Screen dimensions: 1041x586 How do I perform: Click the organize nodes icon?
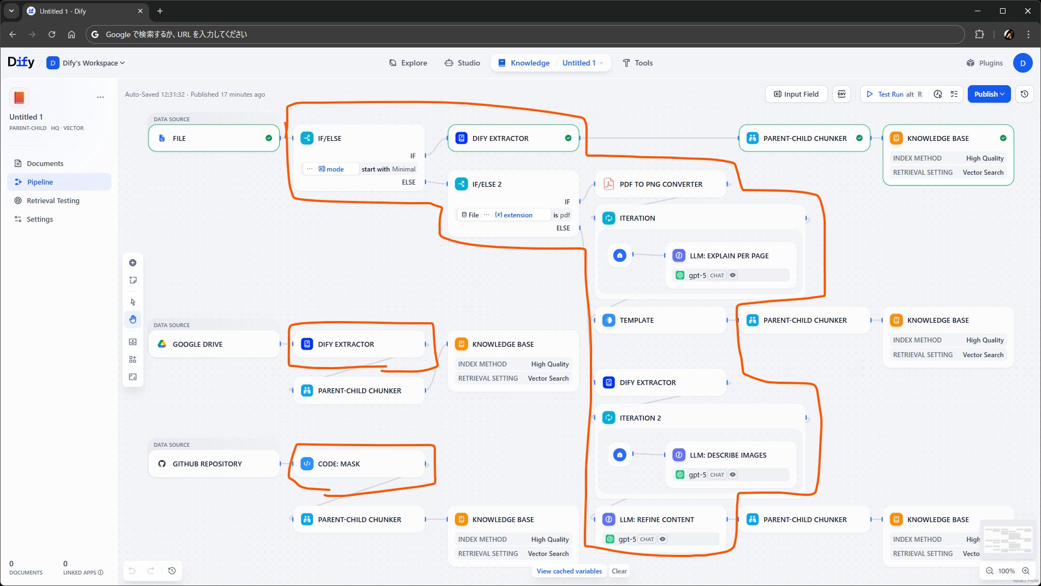click(x=133, y=359)
